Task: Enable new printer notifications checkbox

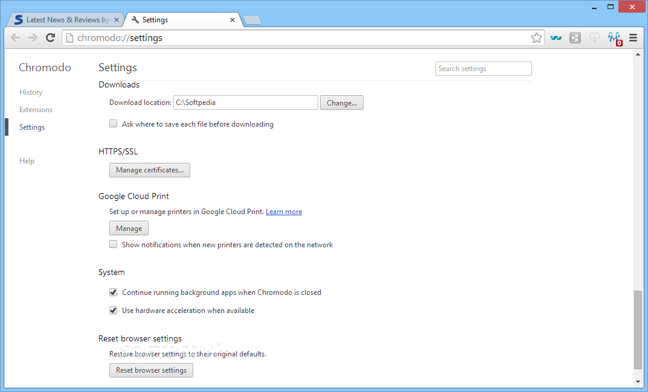Action: tap(114, 244)
